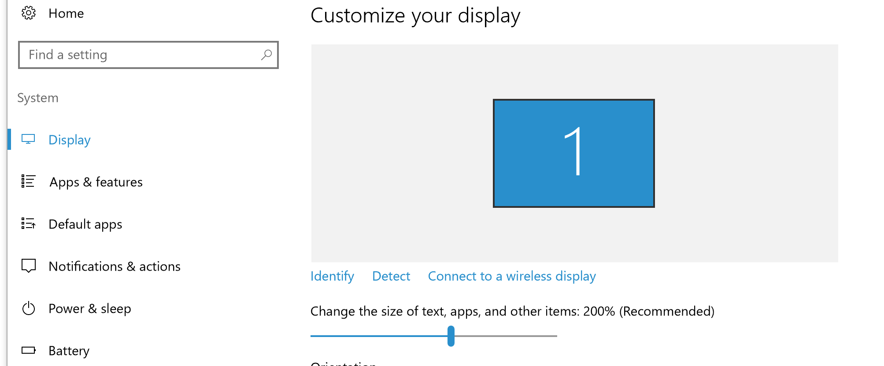Go to Home settings label
Screen dimensions: 884x366
[x=66, y=14]
